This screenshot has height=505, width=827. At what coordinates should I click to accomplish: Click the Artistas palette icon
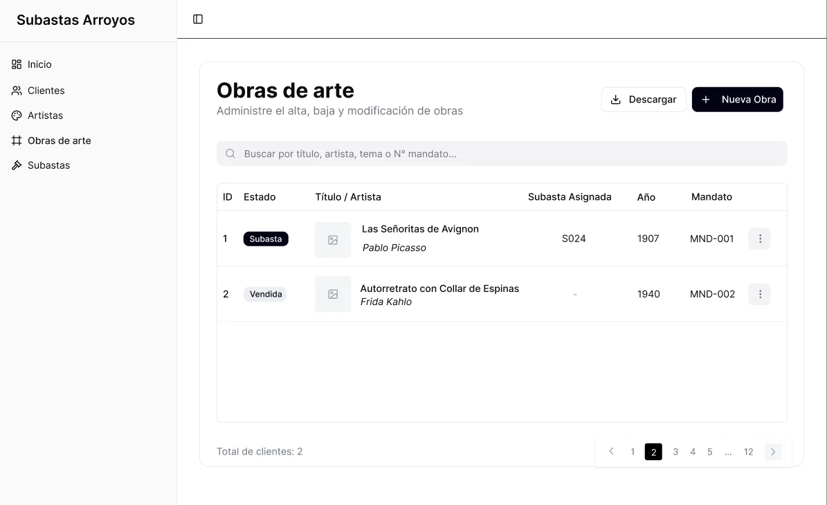coord(17,116)
